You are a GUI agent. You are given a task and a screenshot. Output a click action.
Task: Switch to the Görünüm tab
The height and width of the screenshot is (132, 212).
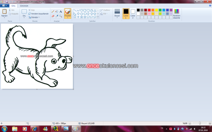click(24, 6)
